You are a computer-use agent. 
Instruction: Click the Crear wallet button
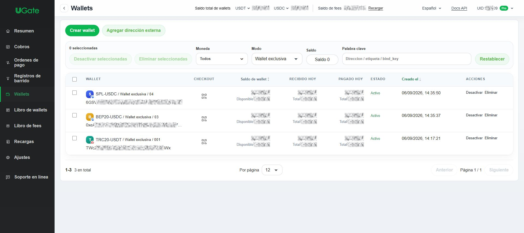tap(82, 31)
